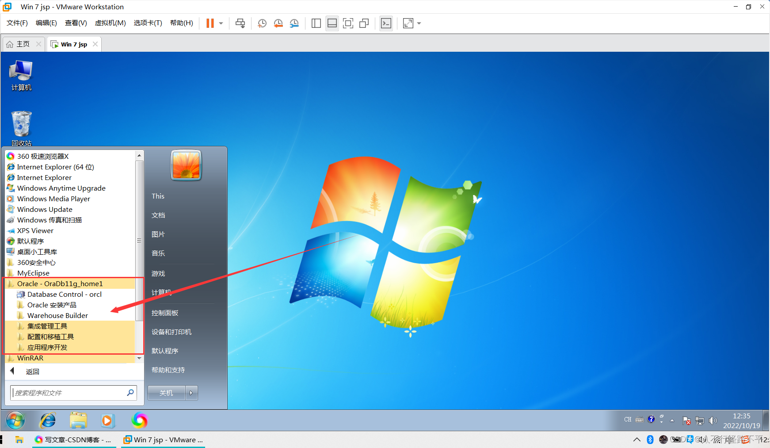Open the shutdown options arrow
The height and width of the screenshot is (448, 770).
click(191, 393)
